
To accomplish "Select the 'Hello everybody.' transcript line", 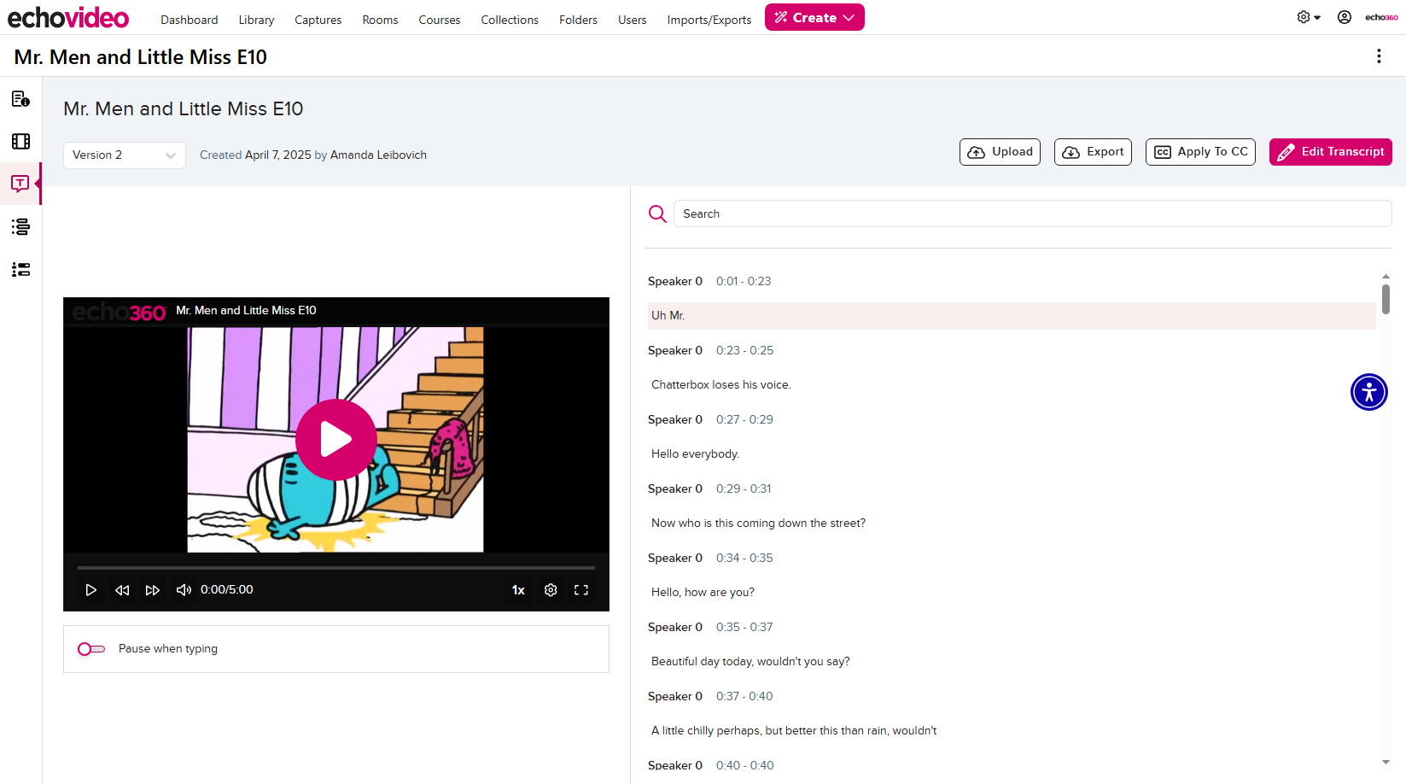I will coord(695,454).
